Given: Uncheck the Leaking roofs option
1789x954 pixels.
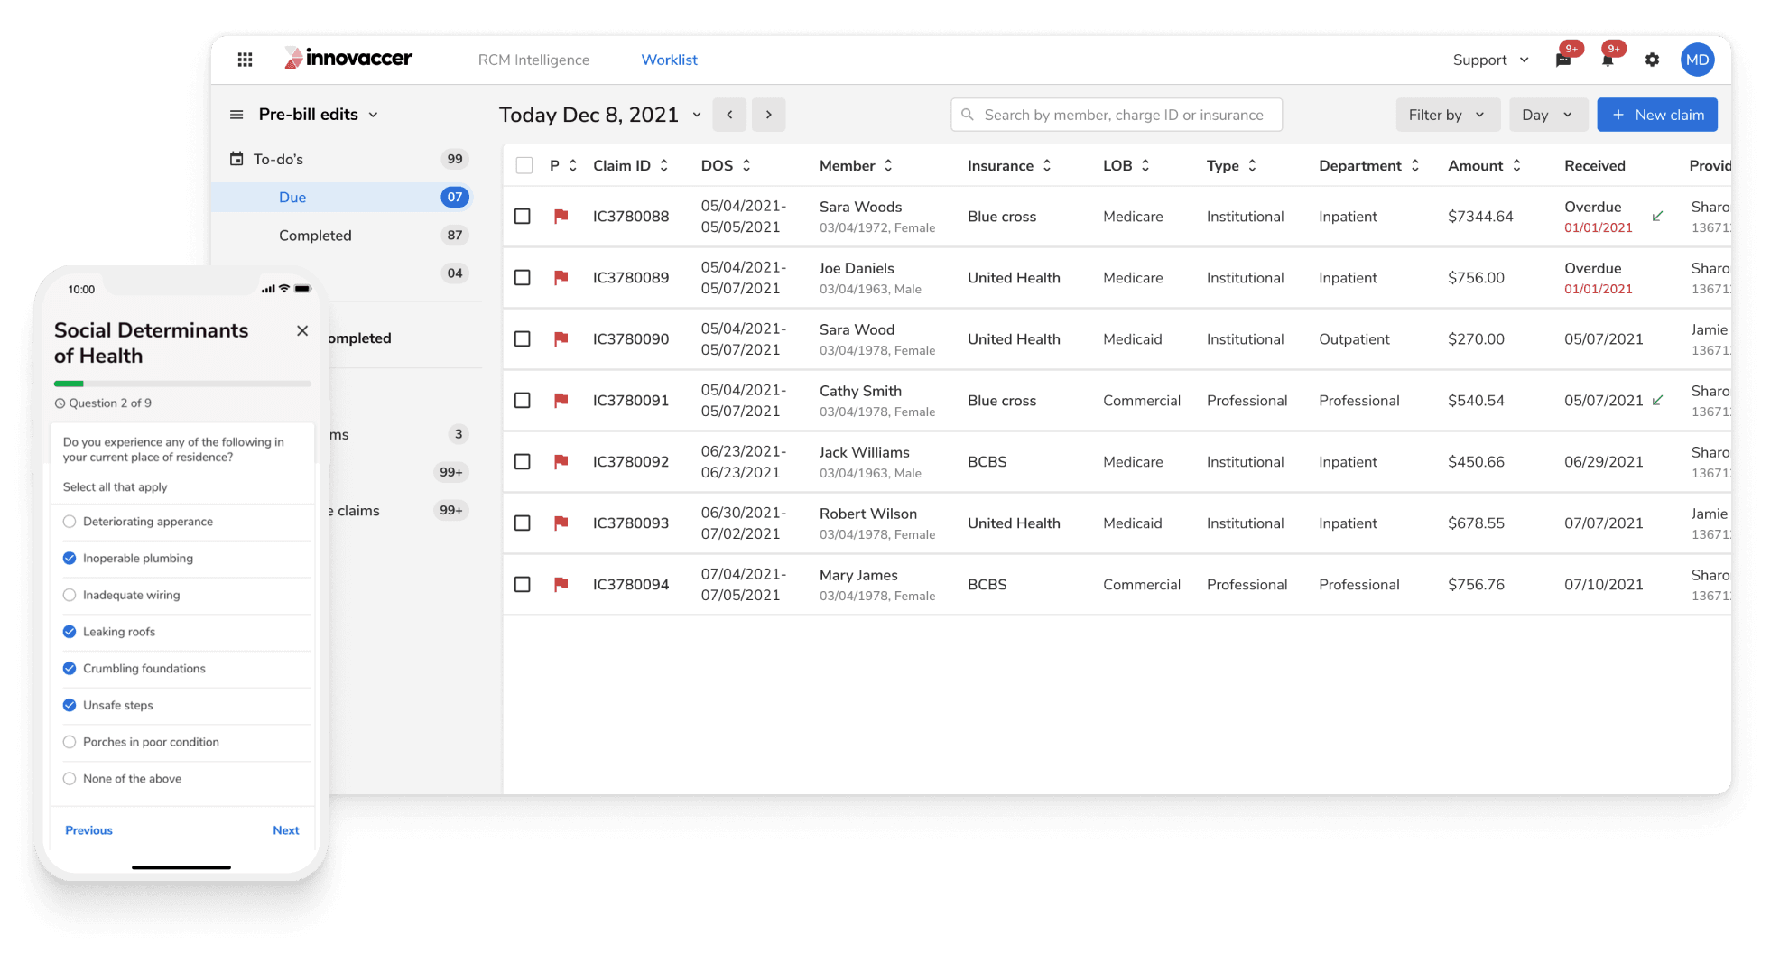Looking at the screenshot, I should coord(70,632).
